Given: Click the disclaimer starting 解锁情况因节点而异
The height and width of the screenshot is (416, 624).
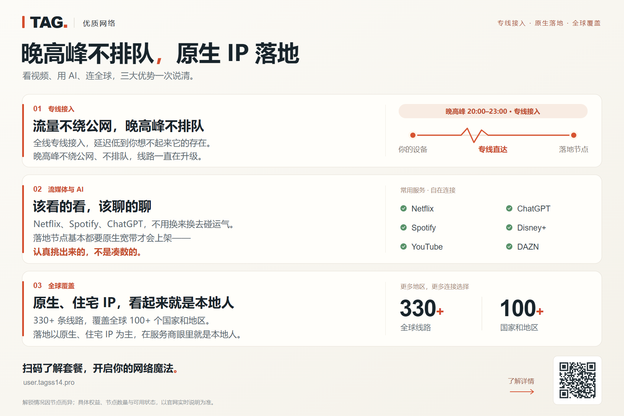Looking at the screenshot, I should pos(119,402).
